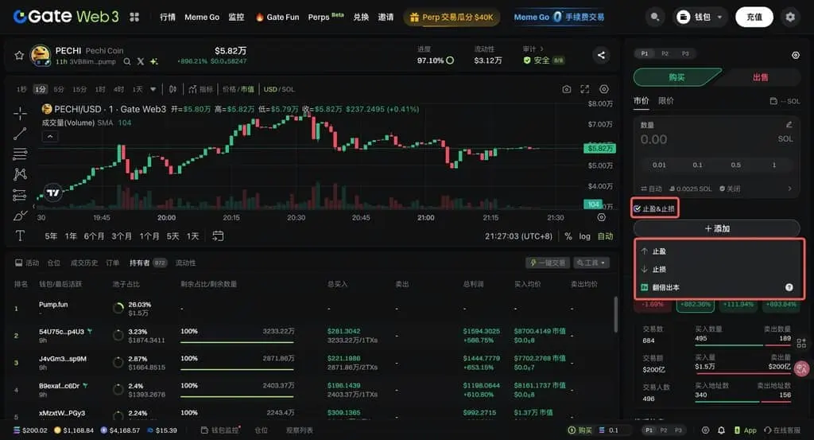
Task: Open the 钱包 wallet dropdown
Action: tap(701, 18)
